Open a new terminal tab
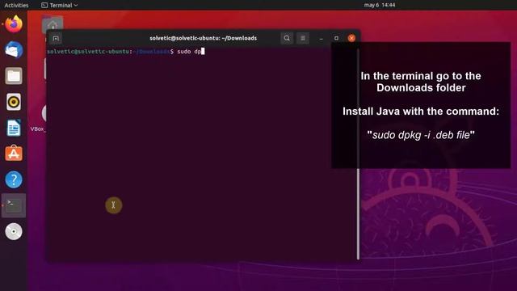 coord(56,38)
